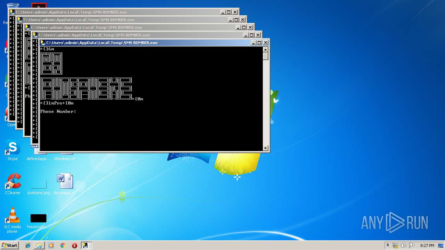This screenshot has width=445, height=250.
Task: Select feesecurity file thumbnail
Action: 38,218
